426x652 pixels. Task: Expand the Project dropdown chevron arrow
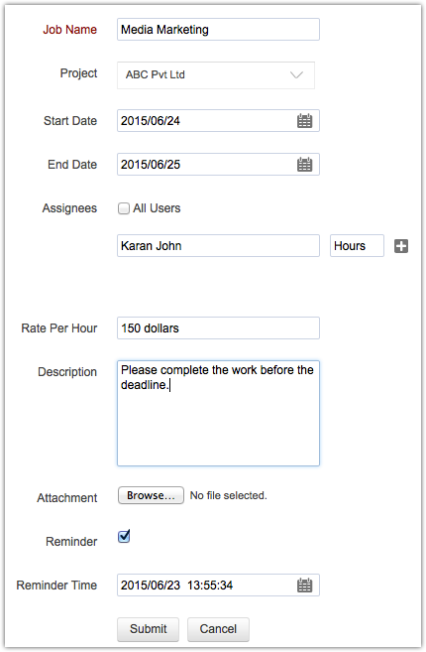296,74
